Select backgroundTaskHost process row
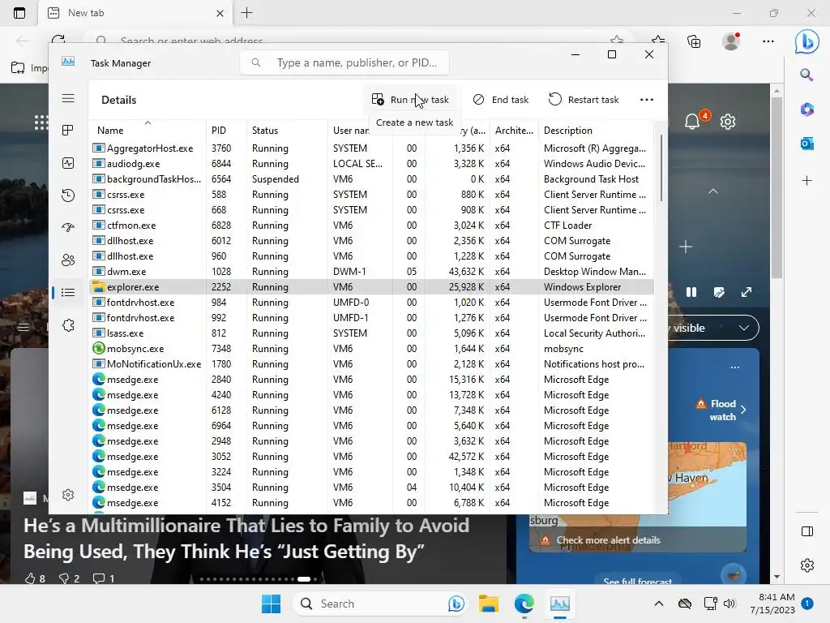 pyautogui.click(x=371, y=179)
